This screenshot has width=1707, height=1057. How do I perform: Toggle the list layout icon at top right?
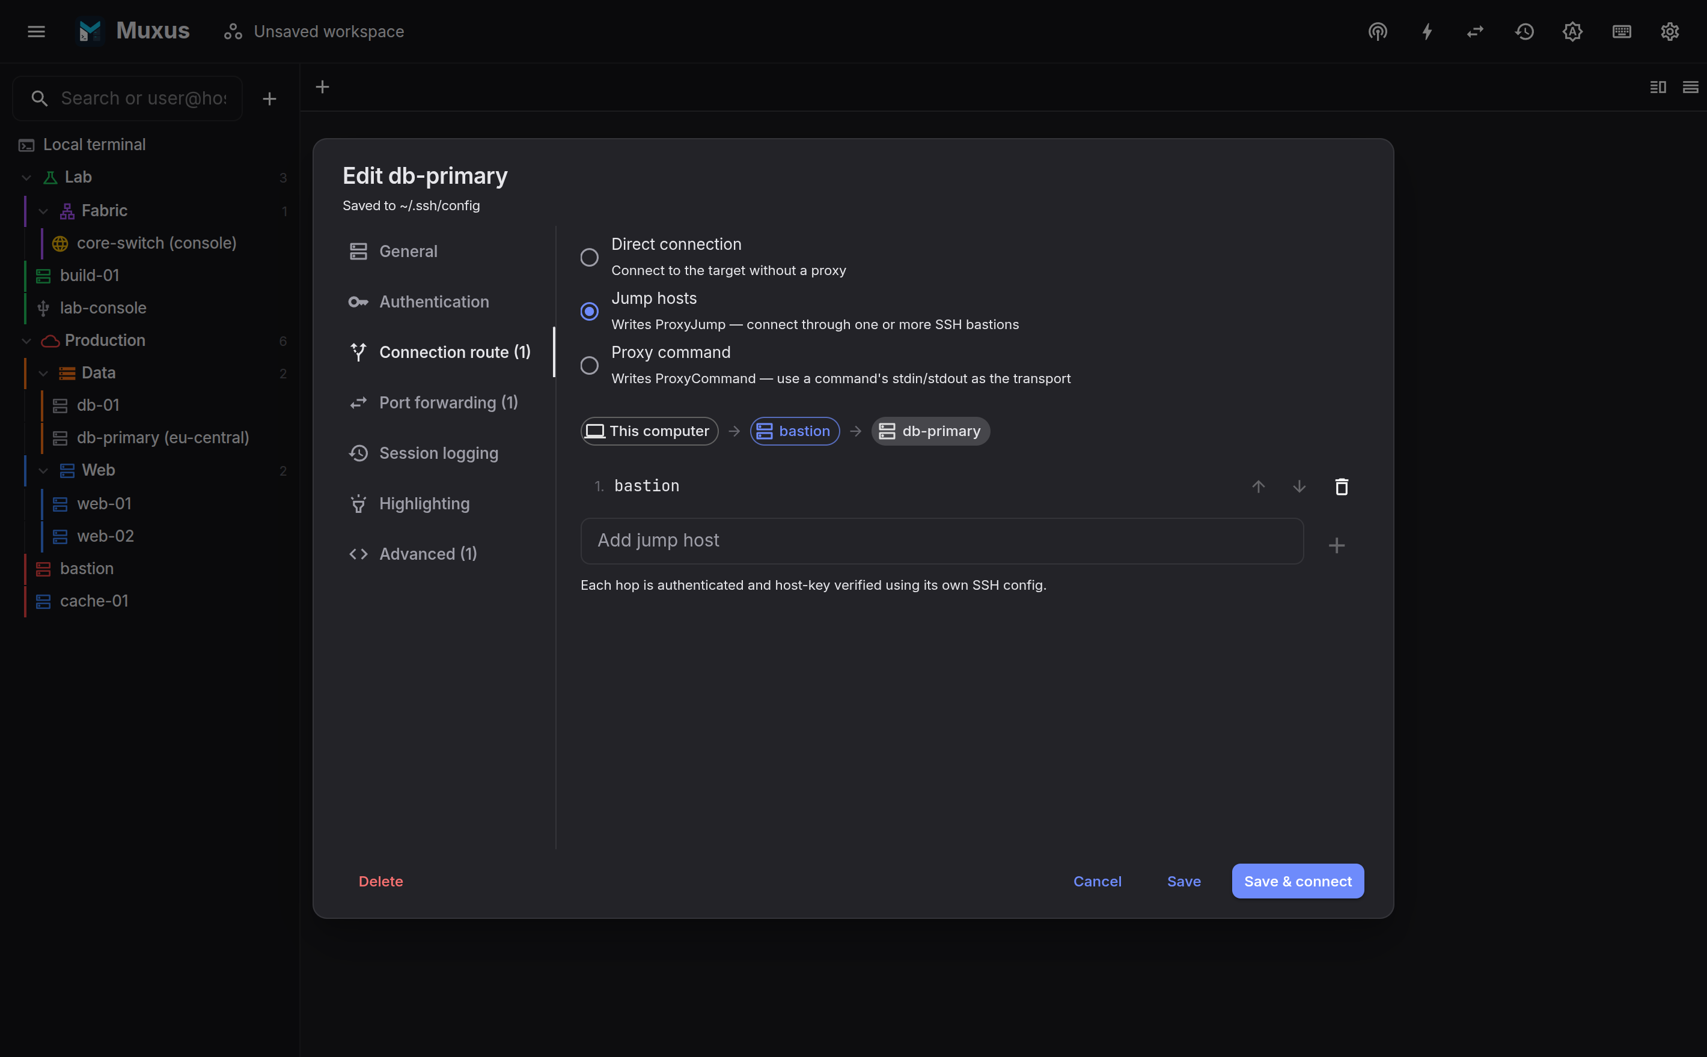tap(1690, 86)
